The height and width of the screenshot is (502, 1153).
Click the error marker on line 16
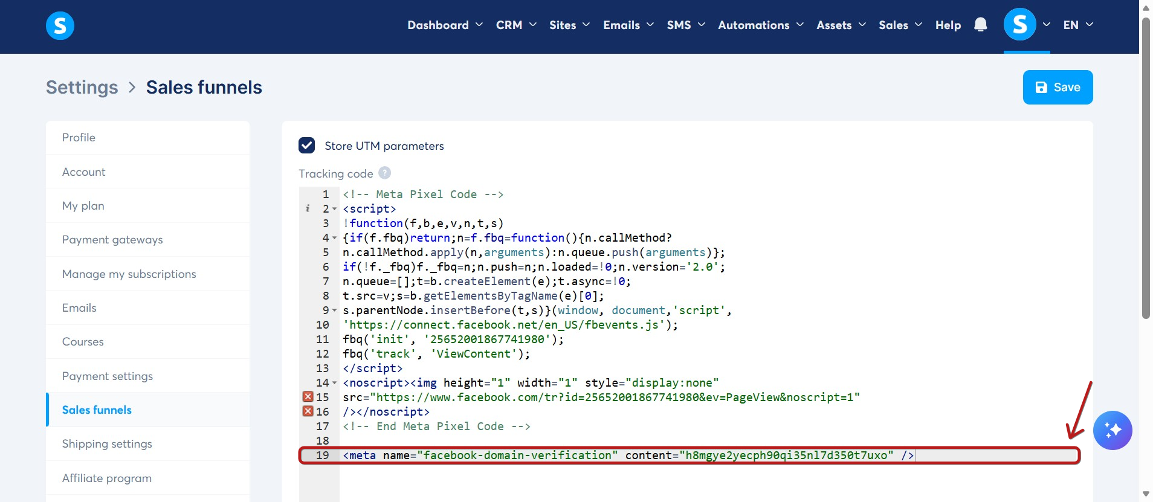pyautogui.click(x=308, y=411)
